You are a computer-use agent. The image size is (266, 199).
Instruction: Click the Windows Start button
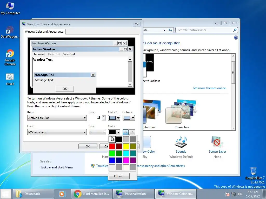tap(6, 194)
